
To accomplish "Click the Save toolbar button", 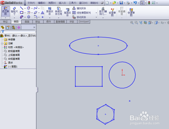I will click(x=121, y=3).
